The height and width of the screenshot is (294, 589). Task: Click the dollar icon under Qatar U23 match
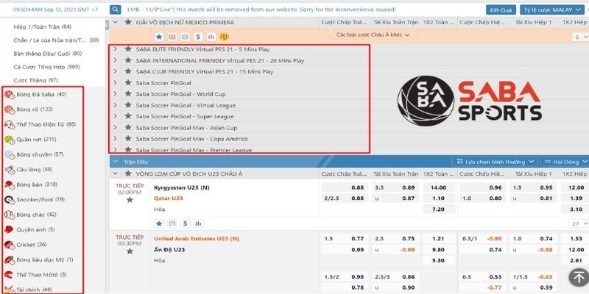click(x=185, y=223)
